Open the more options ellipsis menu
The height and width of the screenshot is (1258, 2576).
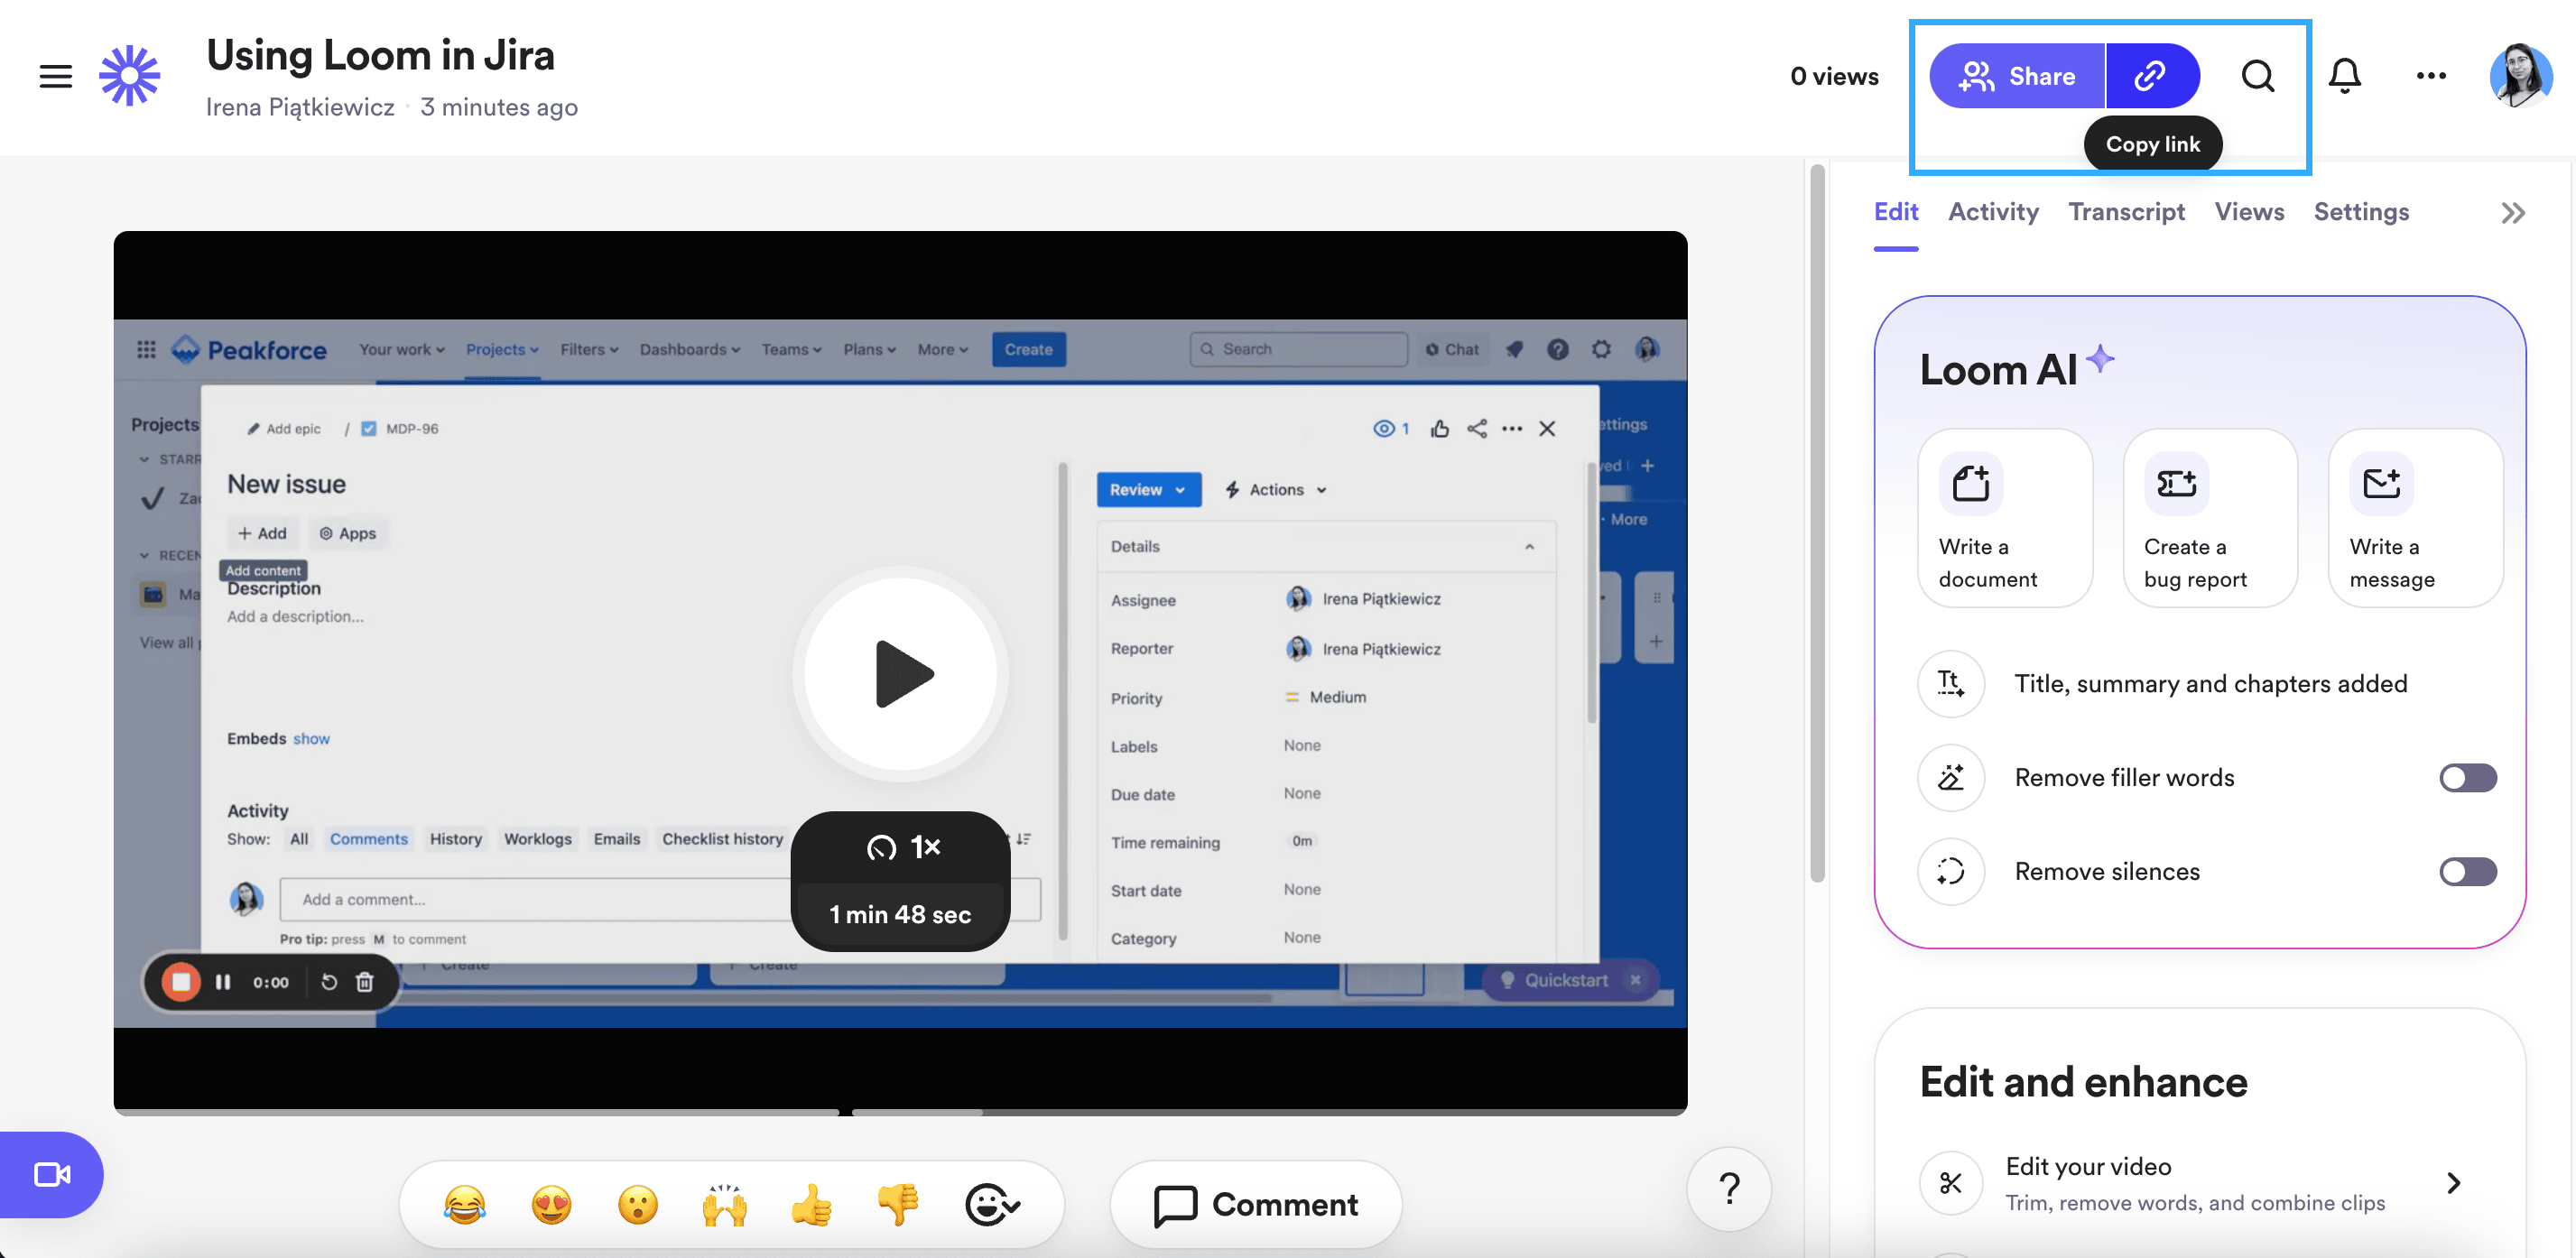point(2431,76)
